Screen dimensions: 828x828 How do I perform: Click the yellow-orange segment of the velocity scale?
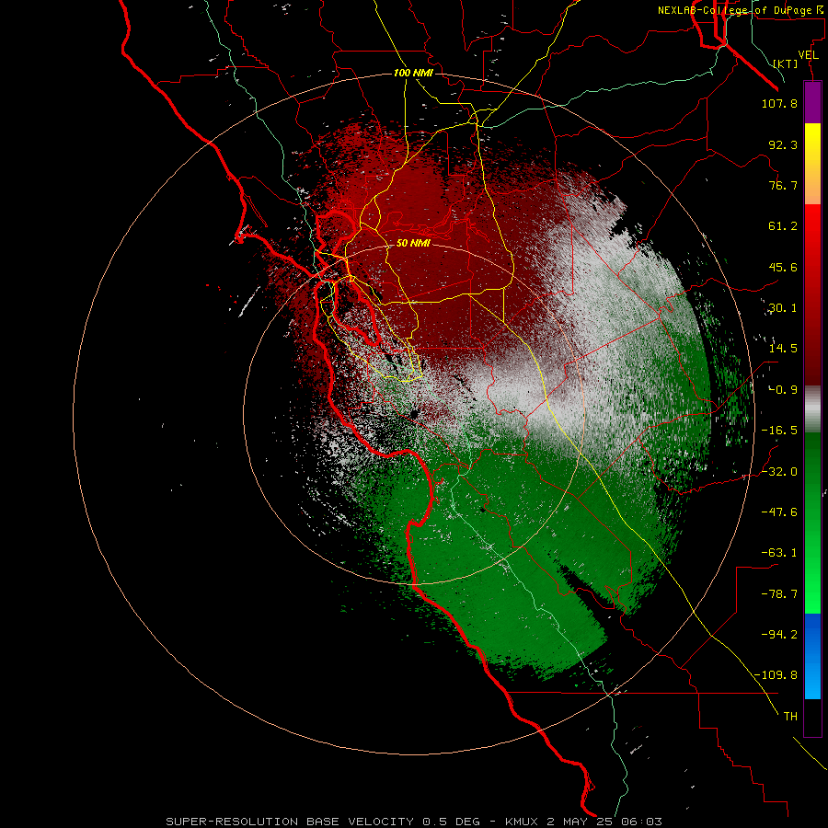click(x=812, y=164)
